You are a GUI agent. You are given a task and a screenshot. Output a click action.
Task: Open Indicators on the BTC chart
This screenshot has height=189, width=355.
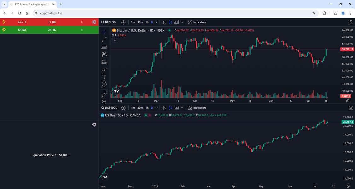click(197, 22)
